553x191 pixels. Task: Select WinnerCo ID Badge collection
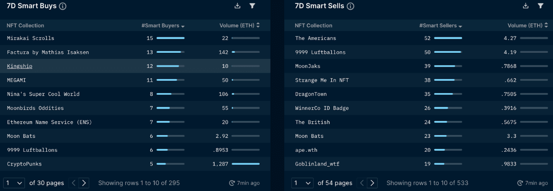tap(322, 108)
